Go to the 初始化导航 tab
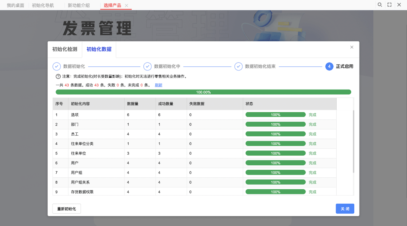Viewport: 407px width, 226px height. point(43,5)
